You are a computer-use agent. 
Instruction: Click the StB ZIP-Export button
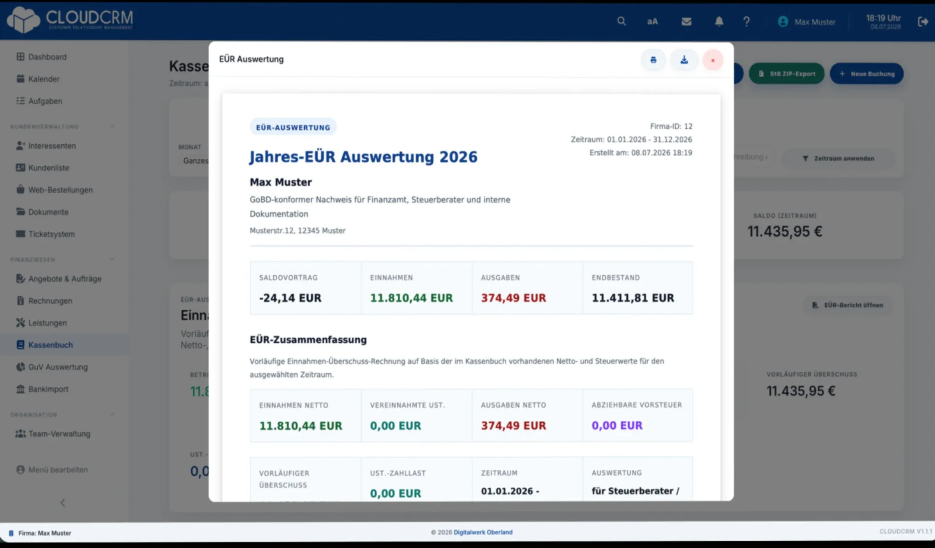tap(786, 74)
